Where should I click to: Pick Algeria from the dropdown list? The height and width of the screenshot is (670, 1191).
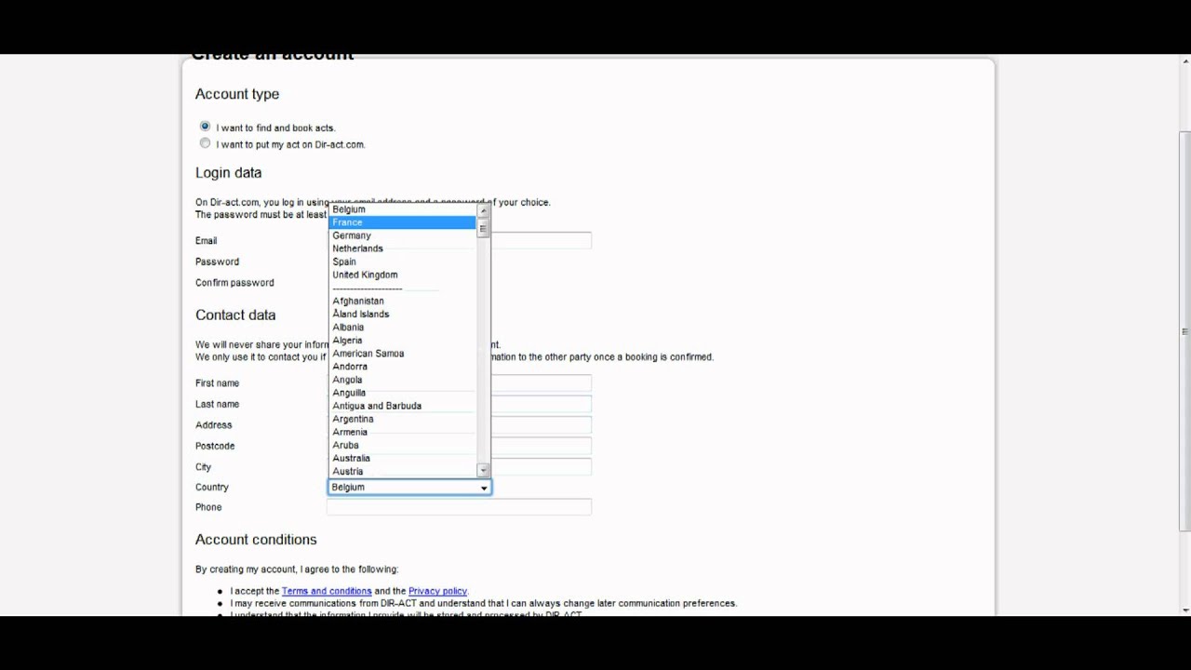point(403,340)
